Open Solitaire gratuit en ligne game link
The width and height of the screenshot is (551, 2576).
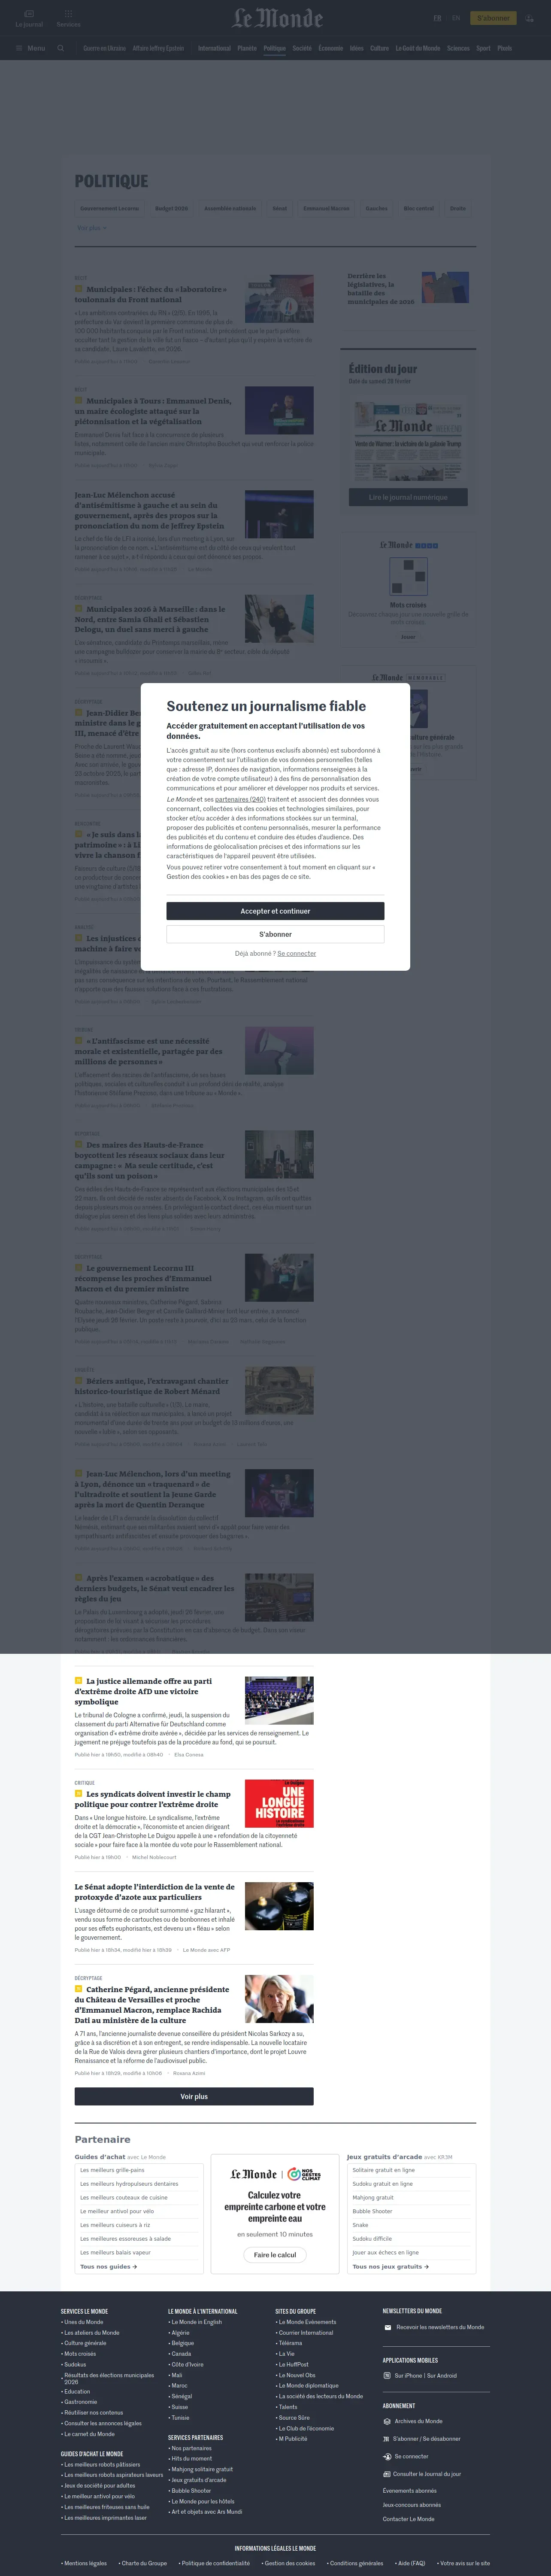(x=384, y=2170)
